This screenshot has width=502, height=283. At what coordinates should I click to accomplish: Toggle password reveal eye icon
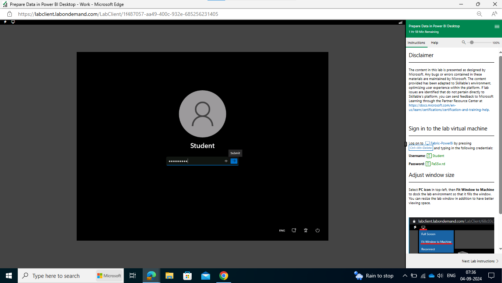coord(226,161)
